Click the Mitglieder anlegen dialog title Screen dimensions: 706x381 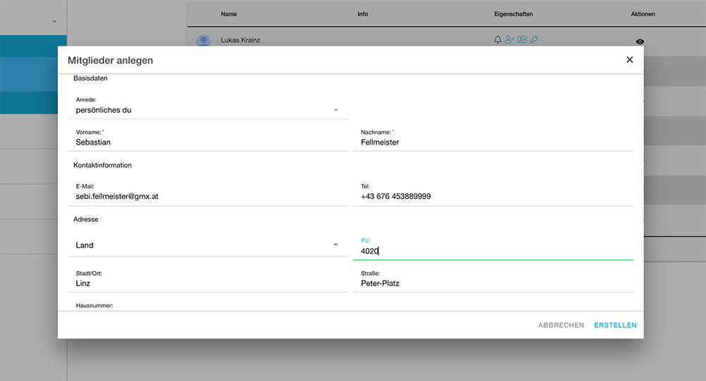110,60
